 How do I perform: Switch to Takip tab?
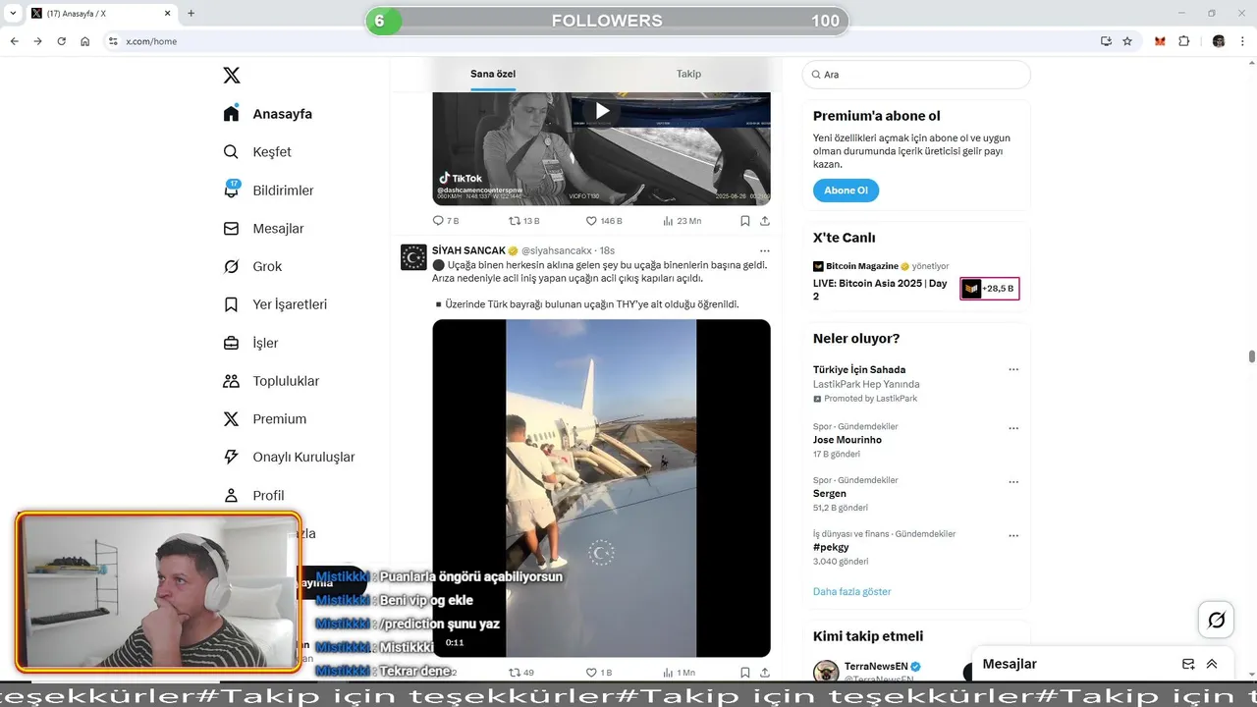[x=688, y=74]
